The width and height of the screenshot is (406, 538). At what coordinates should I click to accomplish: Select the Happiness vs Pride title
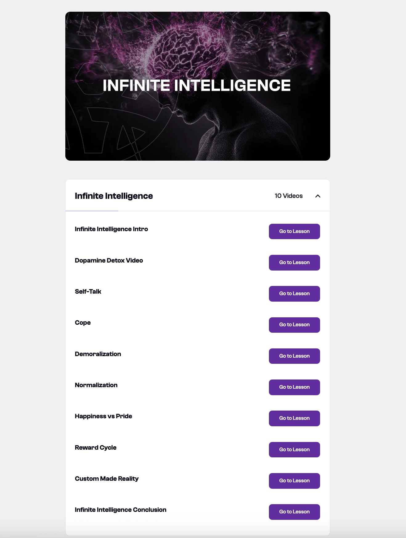coord(103,416)
